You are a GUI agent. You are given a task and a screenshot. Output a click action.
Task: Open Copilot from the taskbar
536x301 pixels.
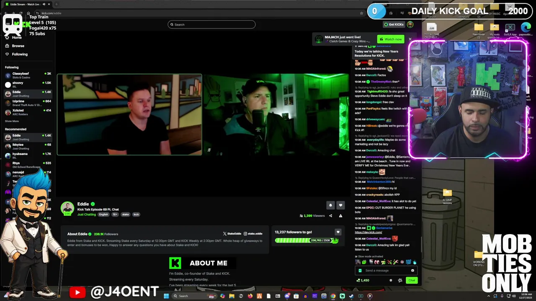222,296
